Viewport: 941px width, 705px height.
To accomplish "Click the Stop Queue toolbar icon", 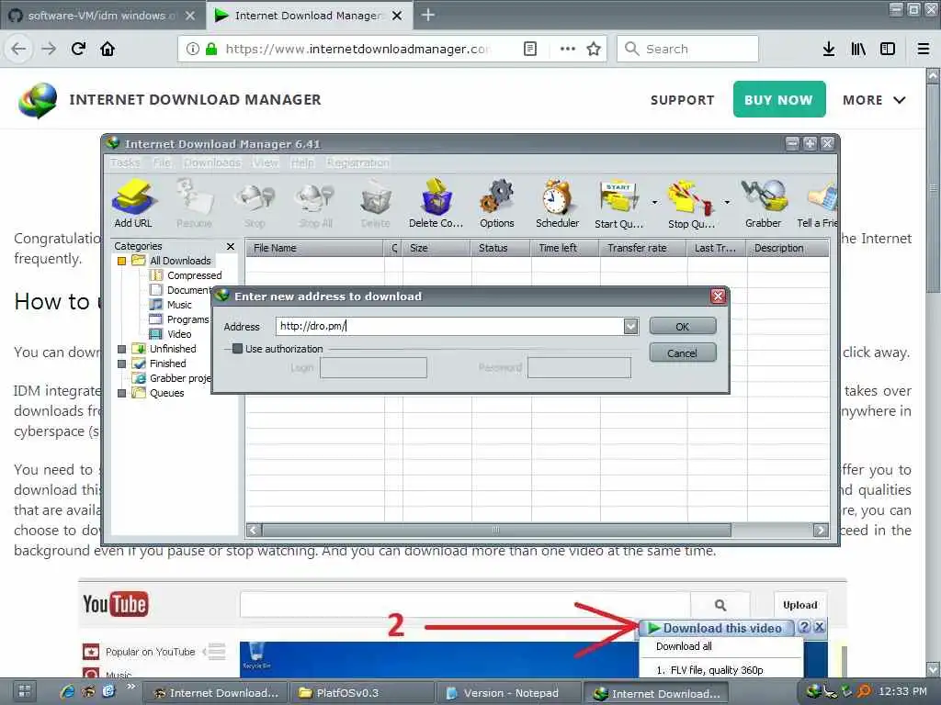I will pos(691,204).
